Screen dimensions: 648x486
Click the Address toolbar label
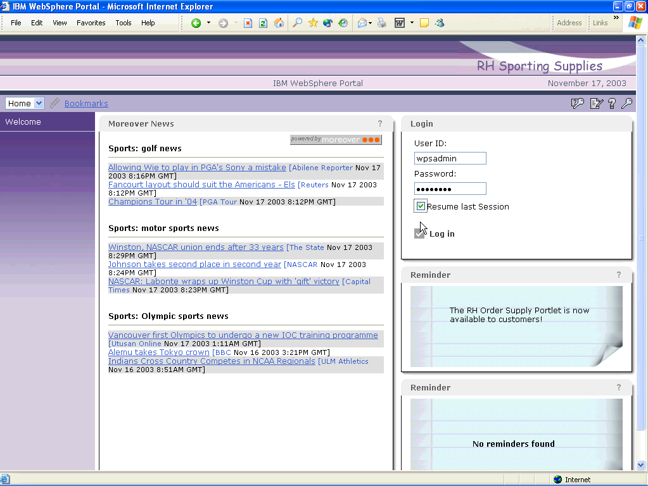coord(569,23)
